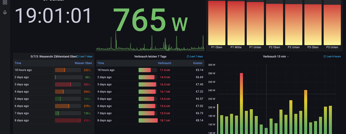The image size is (346, 134).
Task: Select the 279 L water value
Action: tap(87, 106)
